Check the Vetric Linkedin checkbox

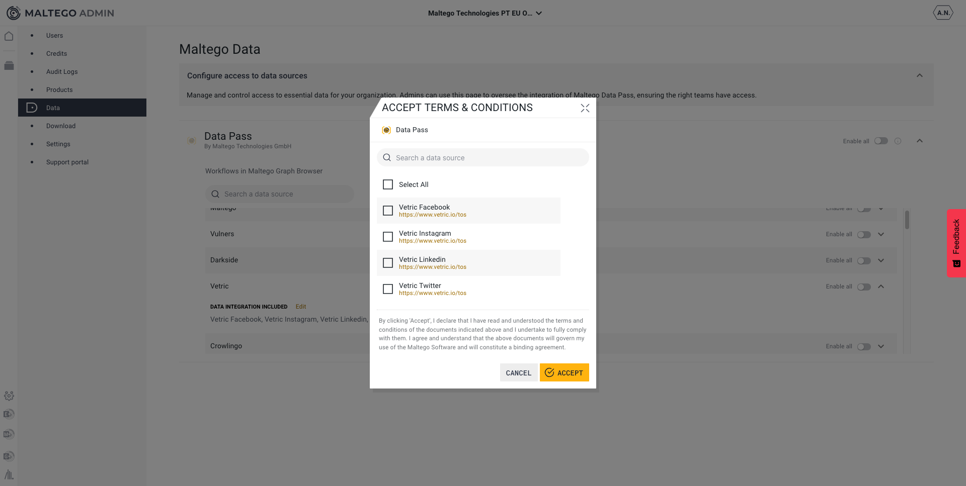coord(388,263)
